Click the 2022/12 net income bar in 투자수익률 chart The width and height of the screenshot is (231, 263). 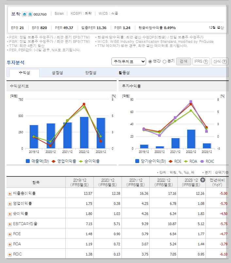pyautogui.click(x=191, y=139)
